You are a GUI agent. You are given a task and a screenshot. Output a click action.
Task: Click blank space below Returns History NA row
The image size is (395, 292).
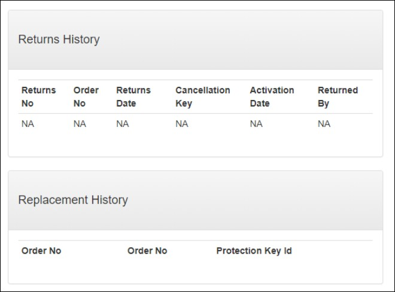point(195,144)
